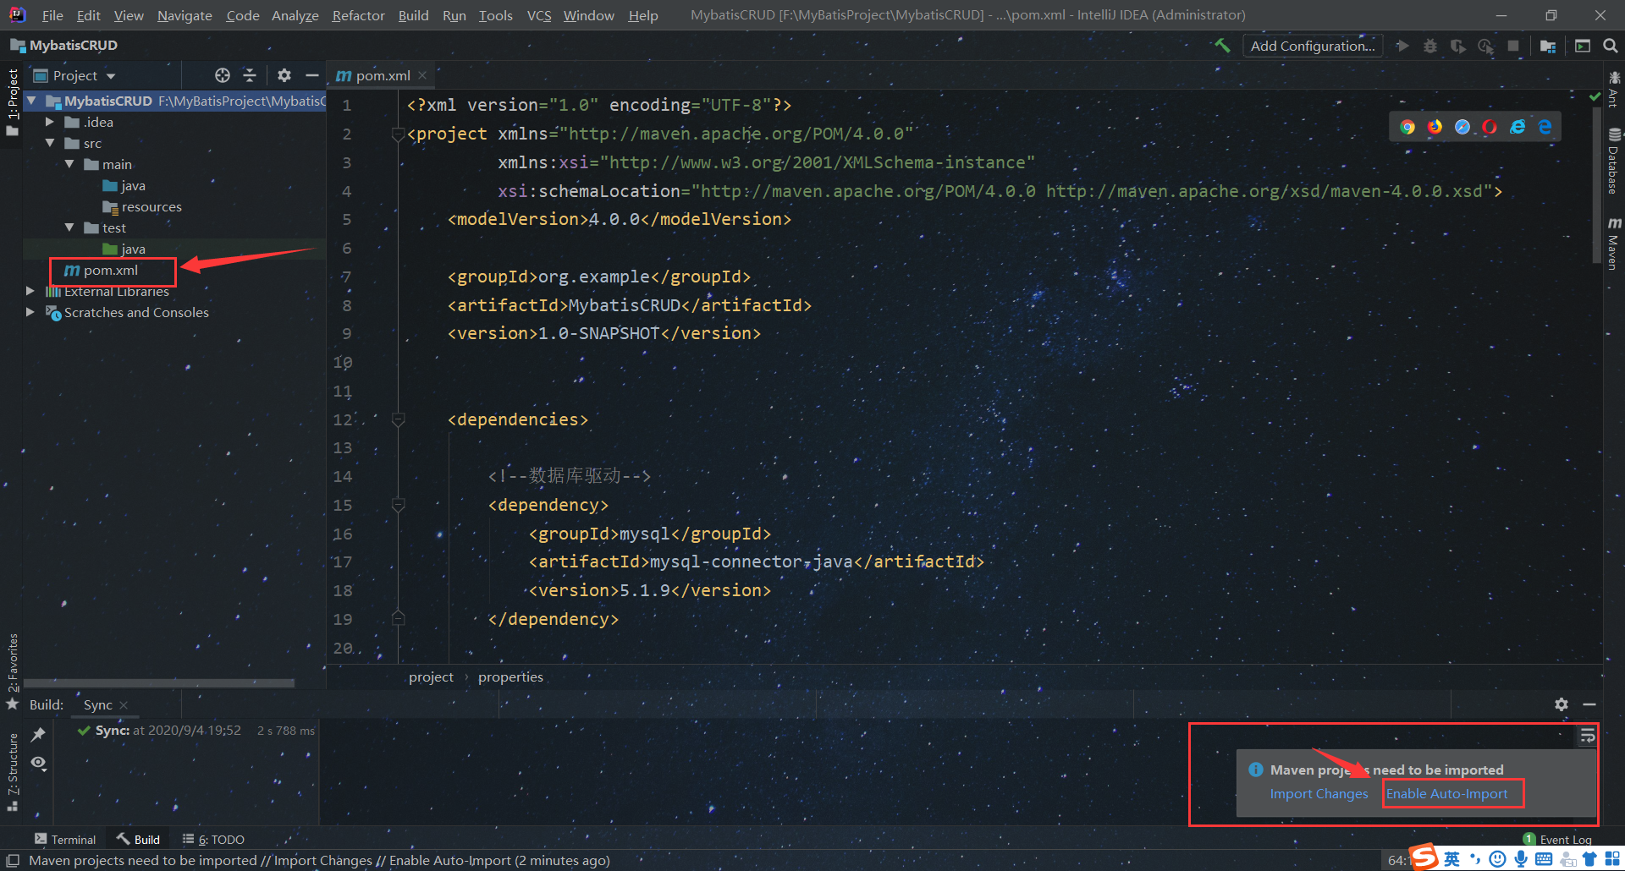Click the locate file crosshair icon in Project panel
The width and height of the screenshot is (1625, 871).
(223, 75)
